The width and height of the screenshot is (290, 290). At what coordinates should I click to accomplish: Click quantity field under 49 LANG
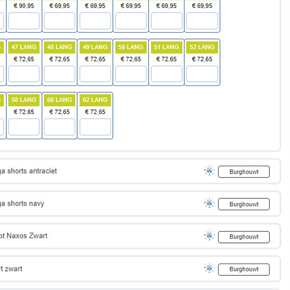click(x=95, y=74)
